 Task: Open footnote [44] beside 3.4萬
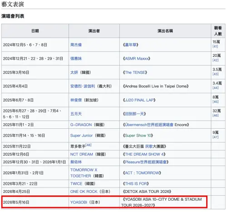(216, 88)
